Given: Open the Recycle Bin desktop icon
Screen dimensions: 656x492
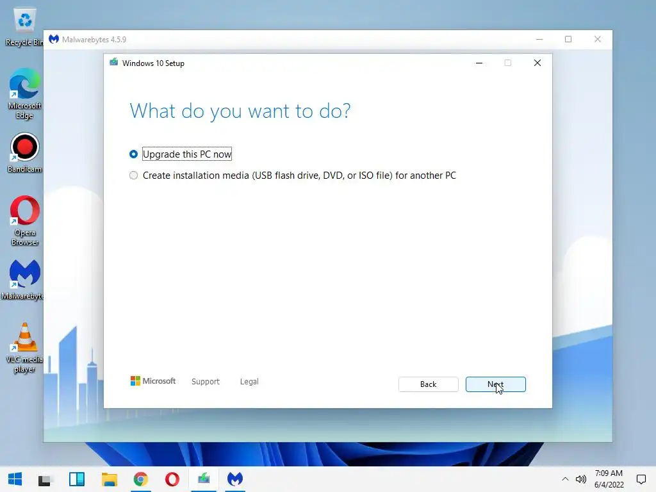Looking at the screenshot, I should pos(24,27).
